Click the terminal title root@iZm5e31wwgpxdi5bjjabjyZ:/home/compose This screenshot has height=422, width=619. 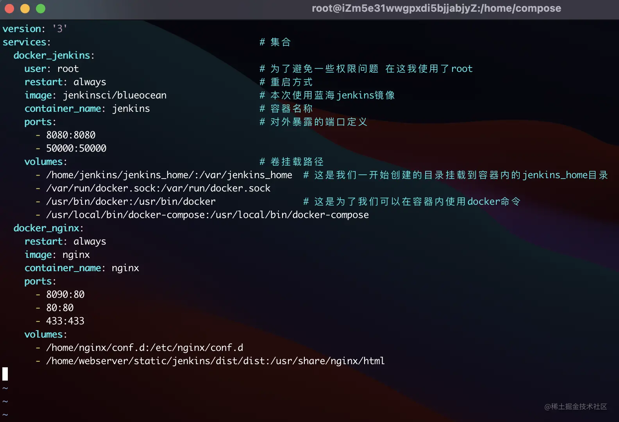436,8
